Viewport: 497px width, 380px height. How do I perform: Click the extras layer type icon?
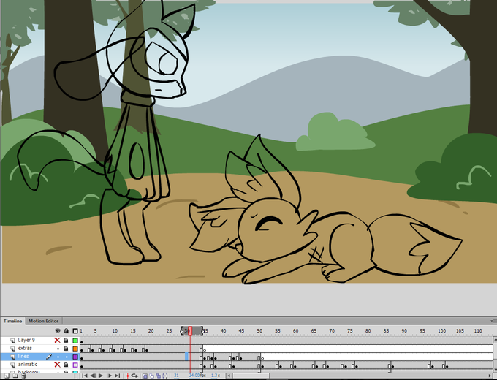coord(12,349)
